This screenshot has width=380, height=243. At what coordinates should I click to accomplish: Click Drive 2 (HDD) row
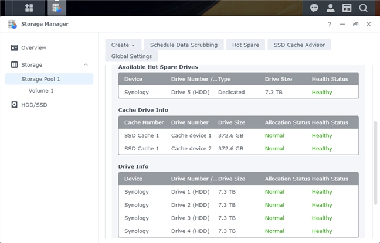click(239, 205)
